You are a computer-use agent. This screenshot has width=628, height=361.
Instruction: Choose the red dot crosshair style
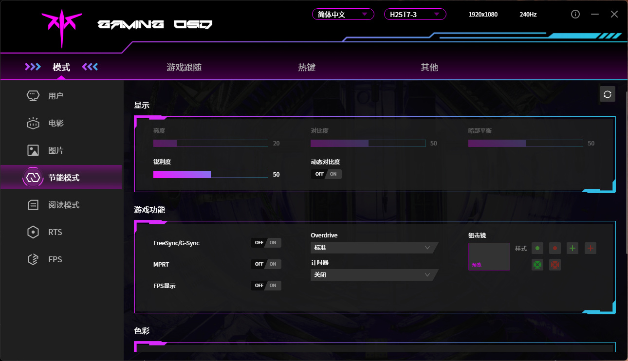tap(555, 248)
